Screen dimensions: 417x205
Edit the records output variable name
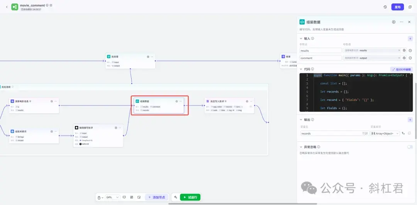click(x=335, y=133)
